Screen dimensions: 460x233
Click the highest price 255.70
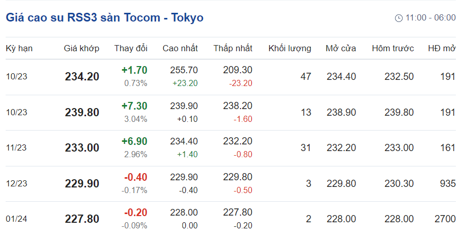coord(184,70)
